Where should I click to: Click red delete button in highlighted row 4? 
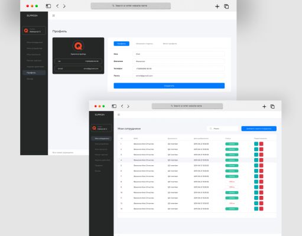(261, 160)
